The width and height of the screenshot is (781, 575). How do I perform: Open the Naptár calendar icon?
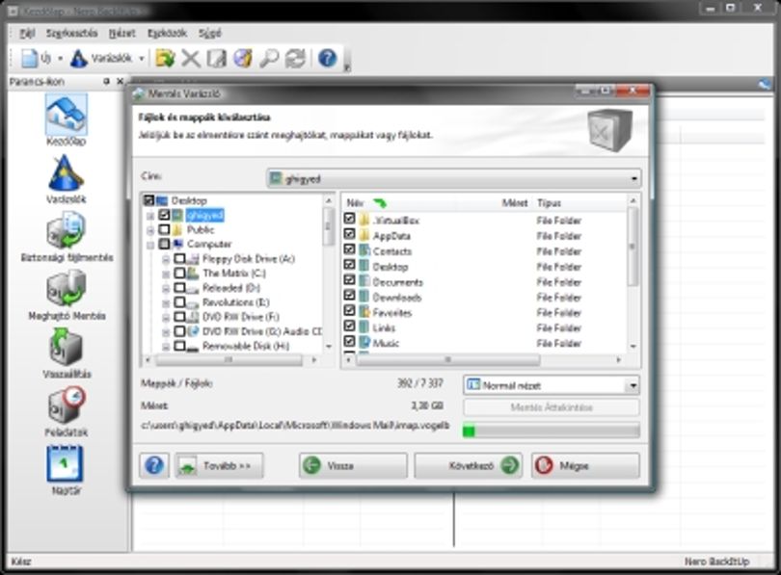click(x=66, y=463)
